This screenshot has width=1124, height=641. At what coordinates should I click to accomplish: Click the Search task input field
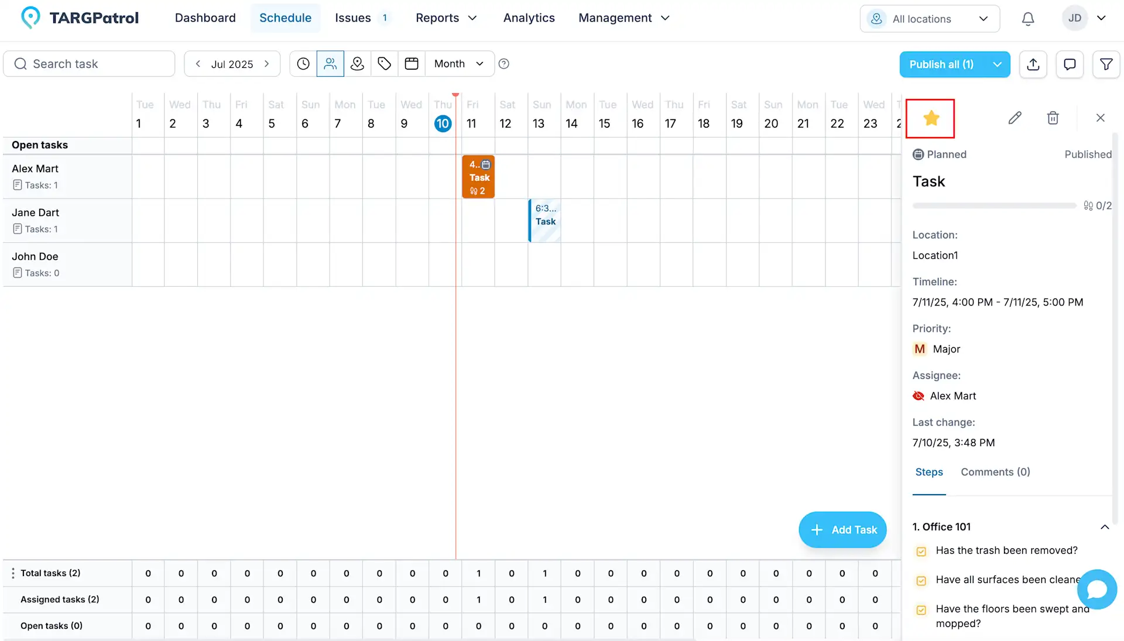tap(89, 64)
